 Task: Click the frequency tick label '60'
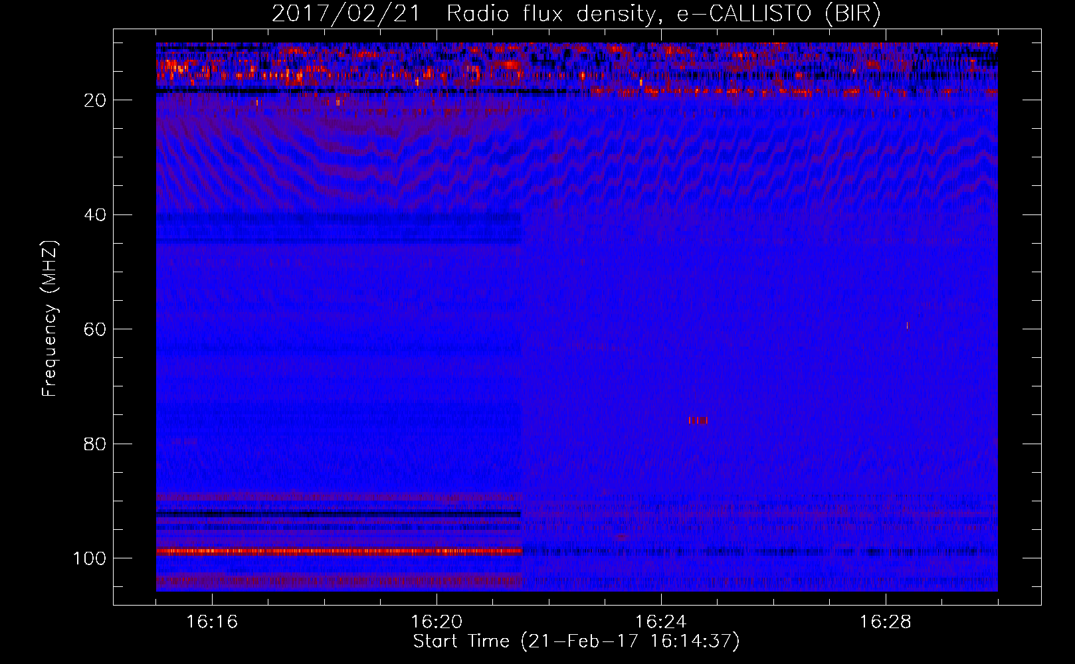pos(96,330)
